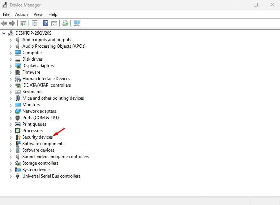Image resolution: width=280 pixels, height=205 pixels.
Task: Select the Monitors label
Action: click(x=31, y=105)
